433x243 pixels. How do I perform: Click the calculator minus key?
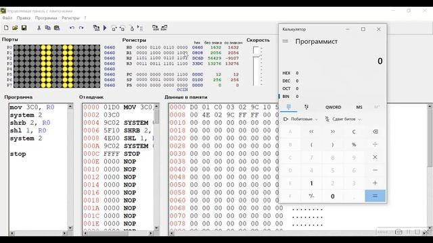(375, 170)
